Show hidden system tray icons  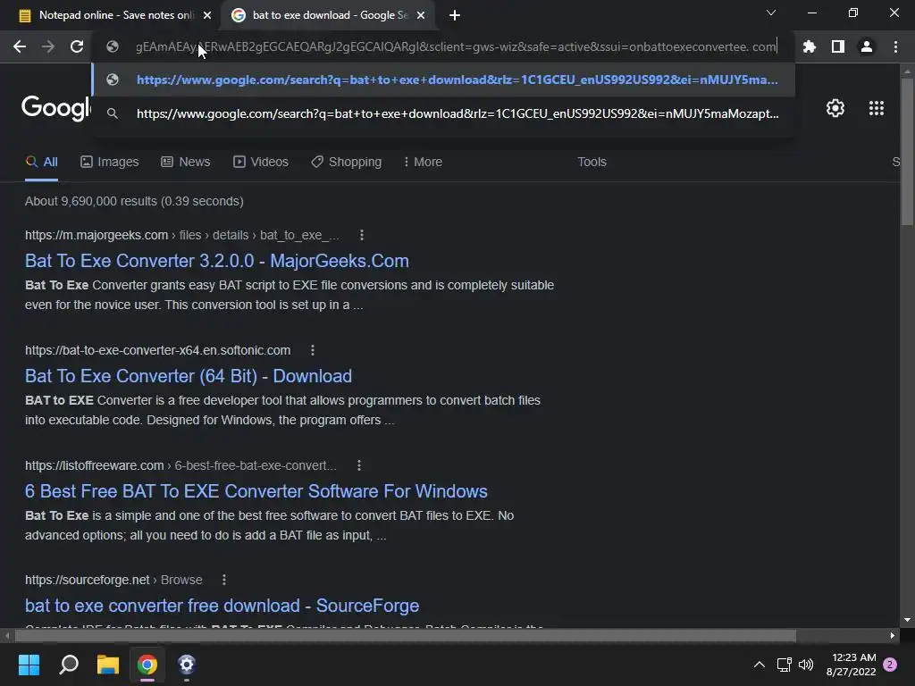tap(760, 665)
